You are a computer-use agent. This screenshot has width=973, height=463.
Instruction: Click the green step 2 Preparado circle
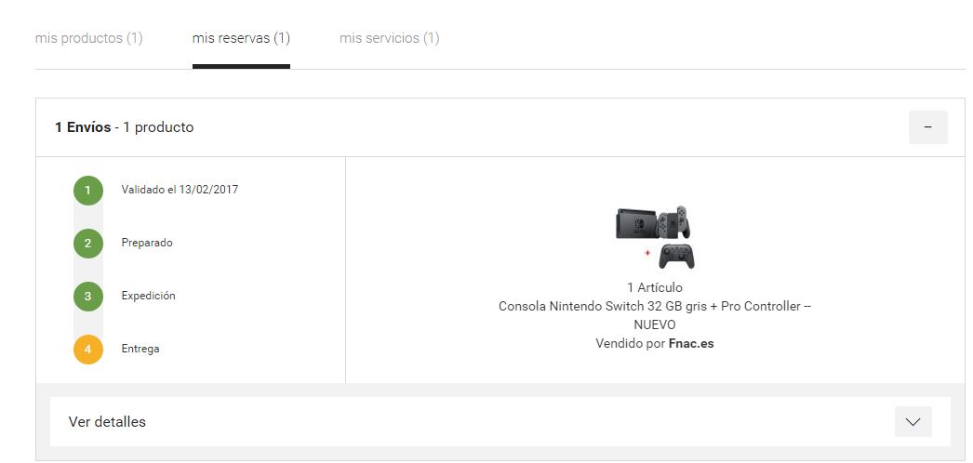88,243
